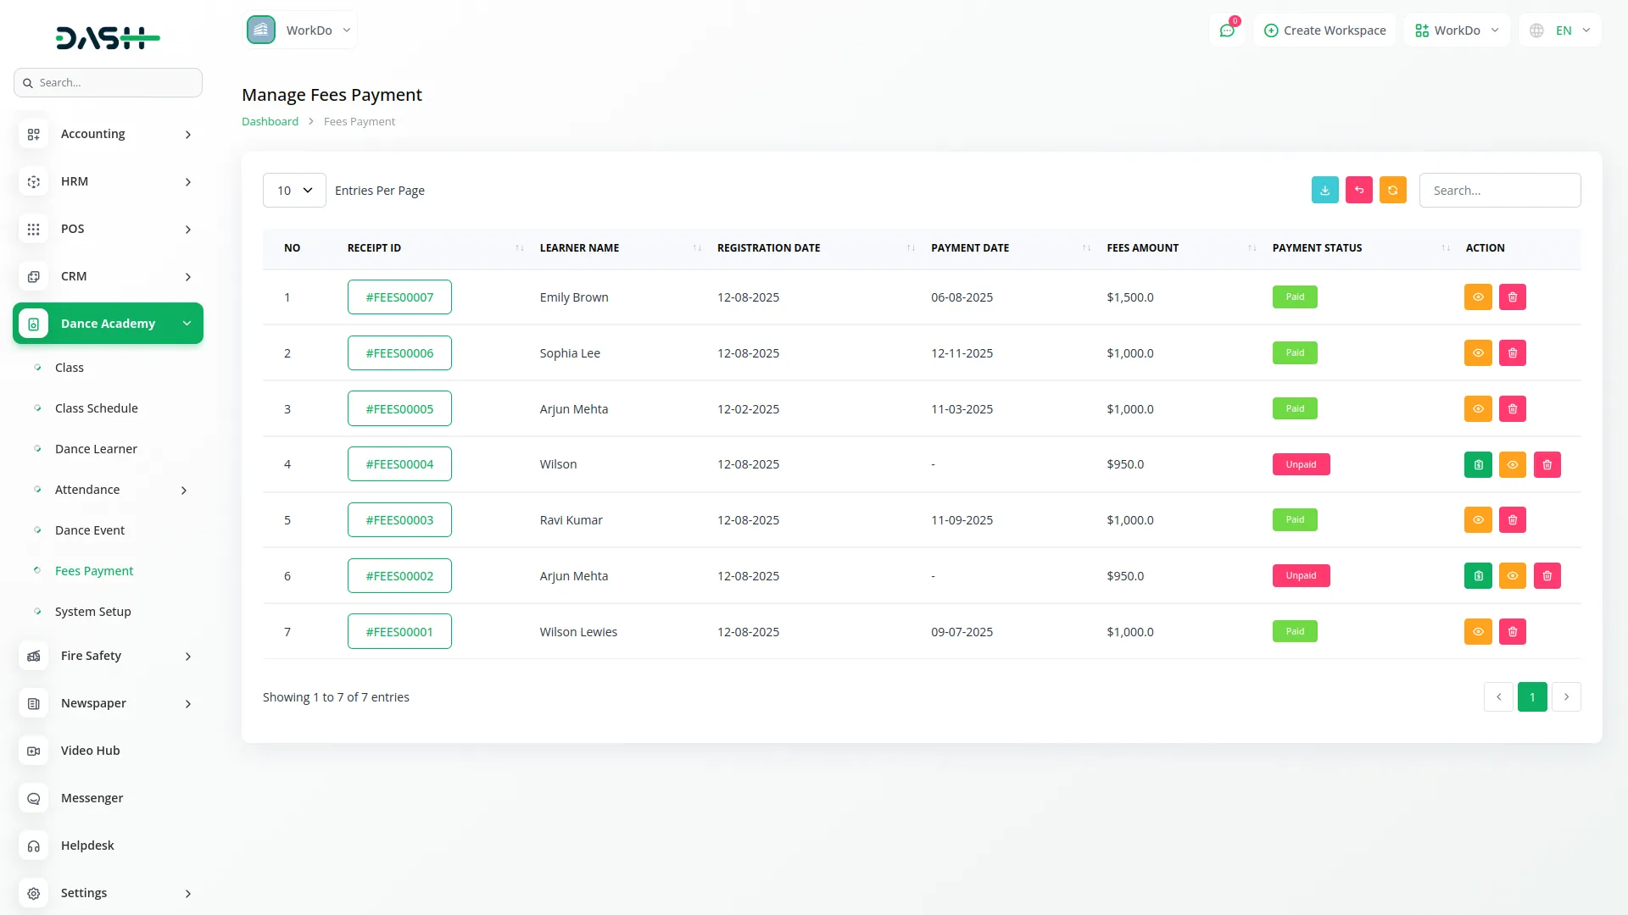
Task: View Wilson Lewies payment with eye icon
Action: tap(1477, 632)
